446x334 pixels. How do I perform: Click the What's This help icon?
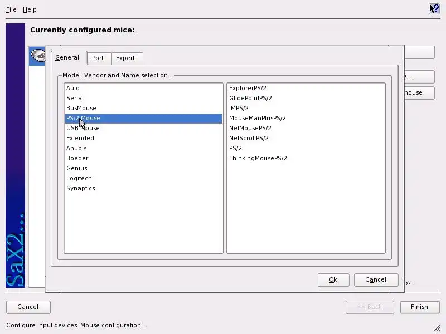(434, 9)
